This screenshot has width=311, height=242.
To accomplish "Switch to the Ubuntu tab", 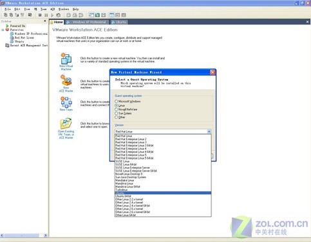I will tap(119, 22).
